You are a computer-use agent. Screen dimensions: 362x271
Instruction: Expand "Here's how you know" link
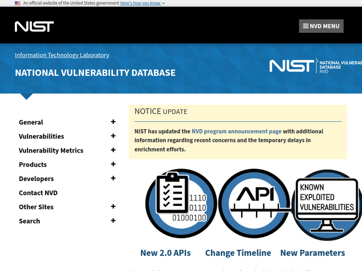coord(143,3)
